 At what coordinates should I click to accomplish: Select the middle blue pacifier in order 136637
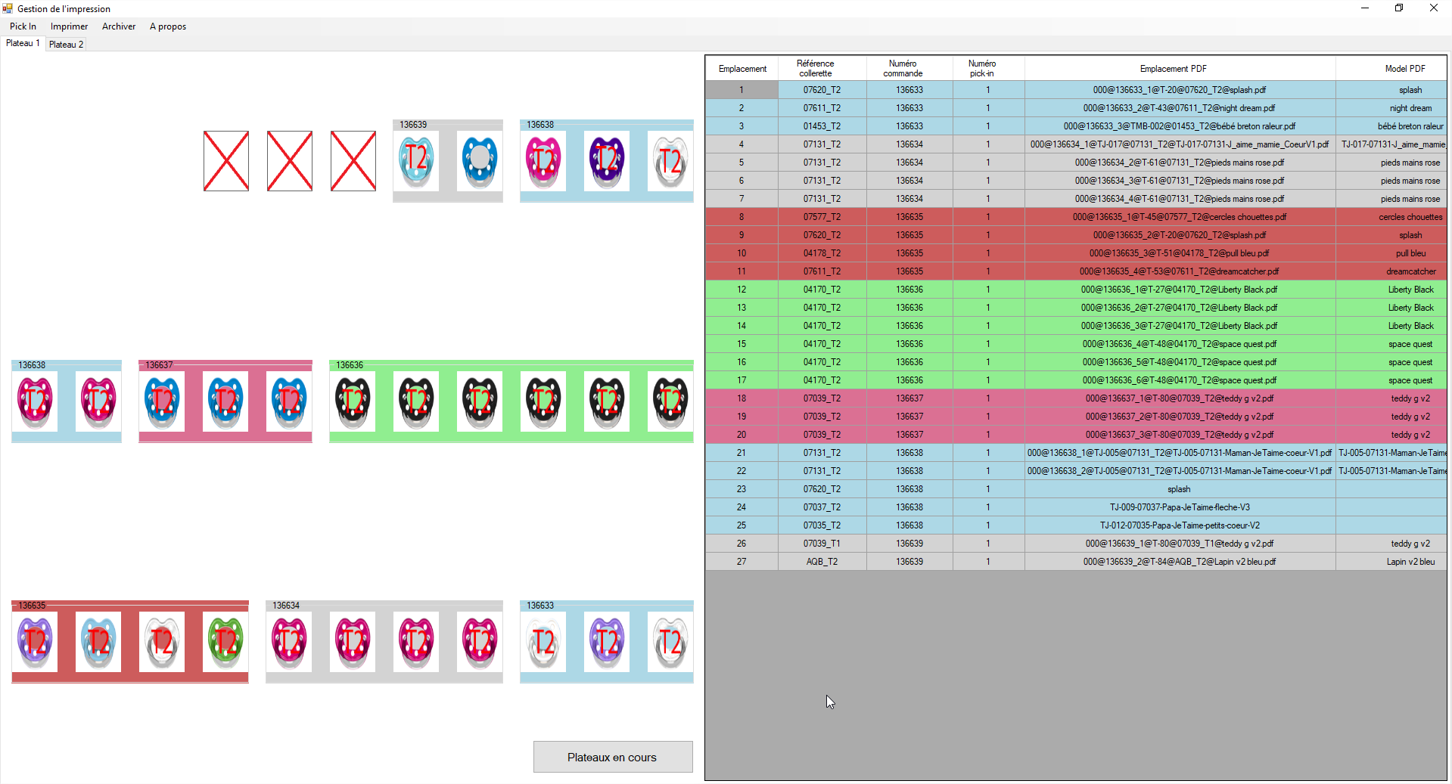click(225, 401)
